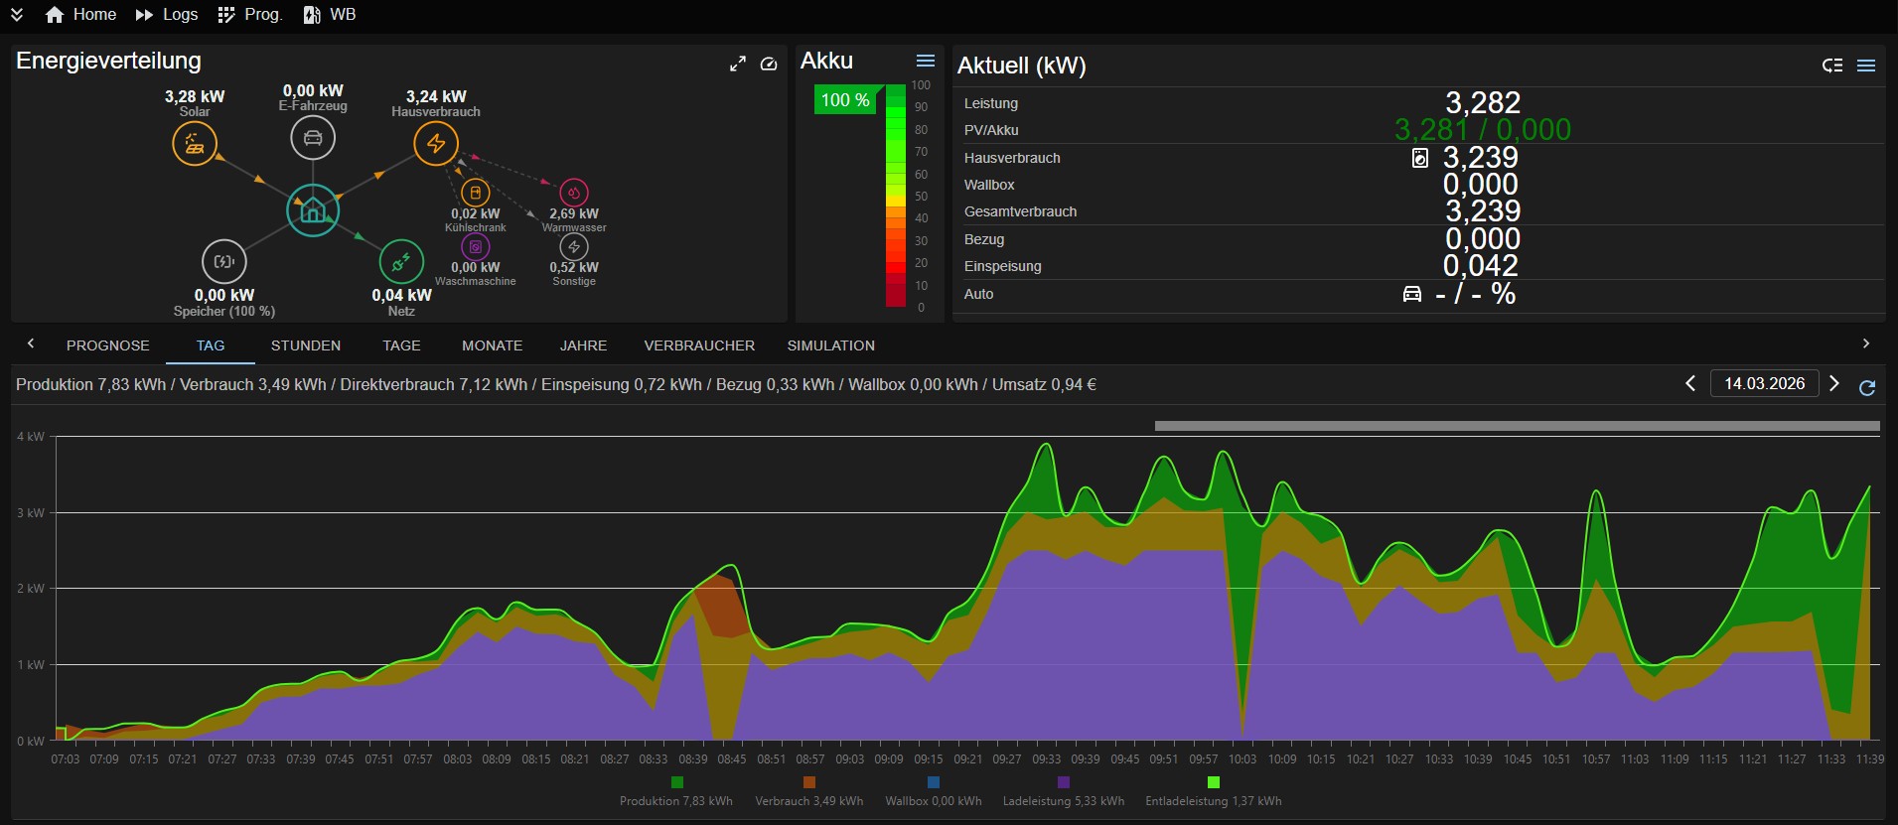Click the Netz grid plug icon
Image resolution: width=1898 pixels, height=825 pixels.
pyautogui.click(x=401, y=262)
